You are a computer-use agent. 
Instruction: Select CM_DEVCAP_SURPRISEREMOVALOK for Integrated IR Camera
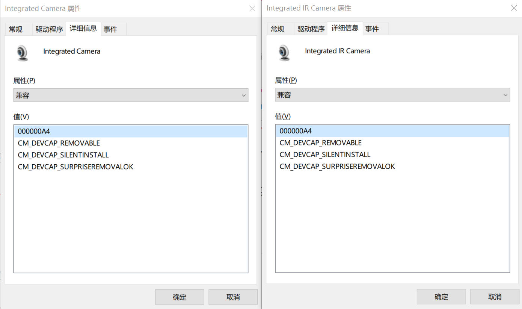pyautogui.click(x=337, y=166)
